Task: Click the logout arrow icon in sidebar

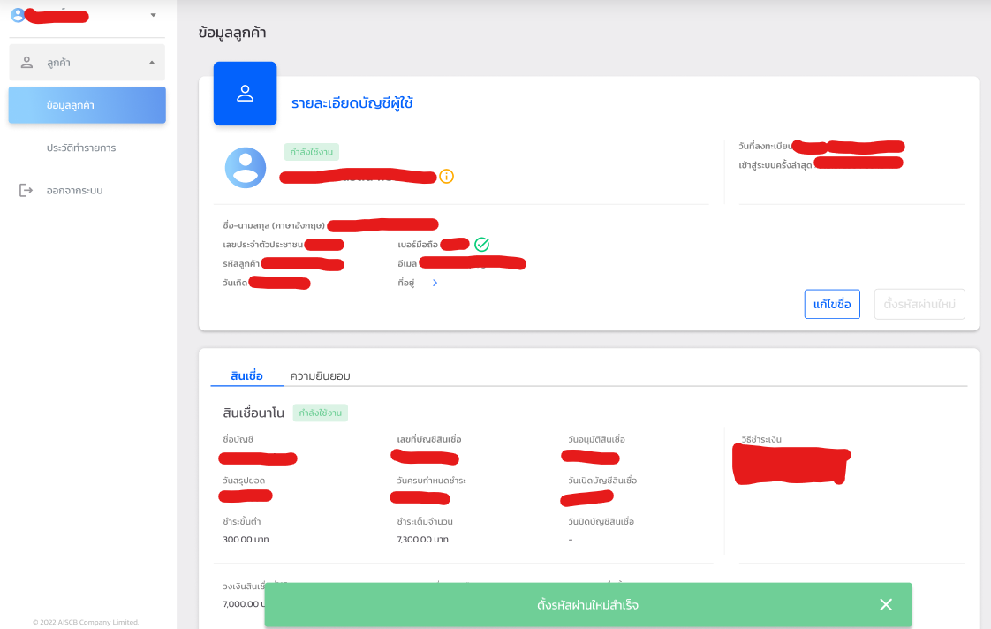Action: (x=26, y=190)
